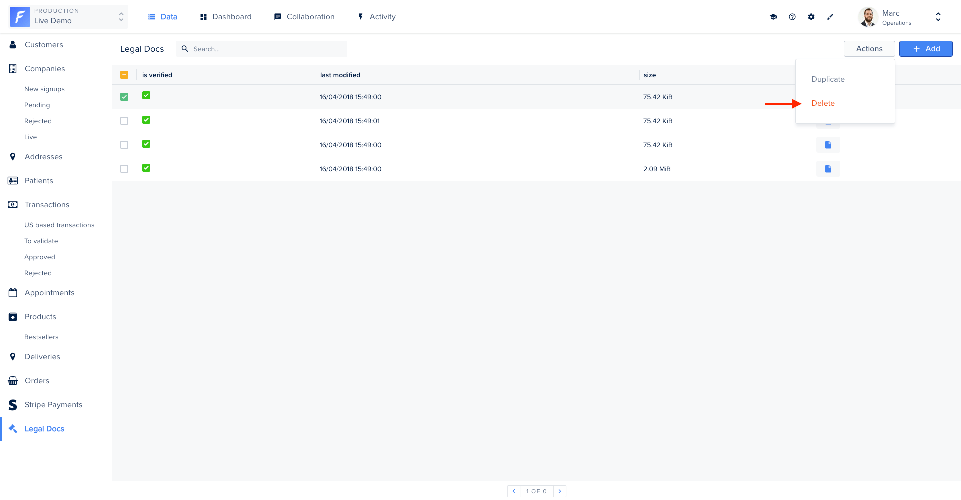Viewport: 961px width, 500px height.
Task: Click the Deliveries pin icon
Action: coord(13,357)
